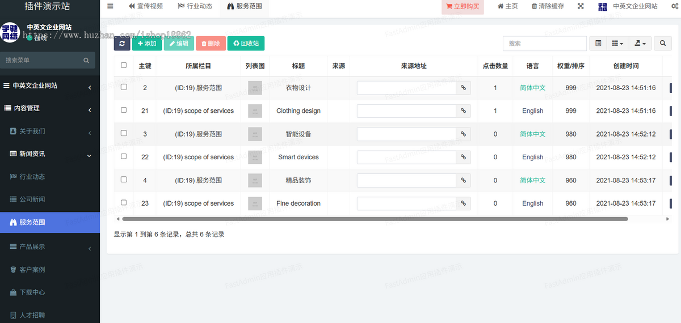
Task: Check the row with ID 2
Action: pos(124,87)
